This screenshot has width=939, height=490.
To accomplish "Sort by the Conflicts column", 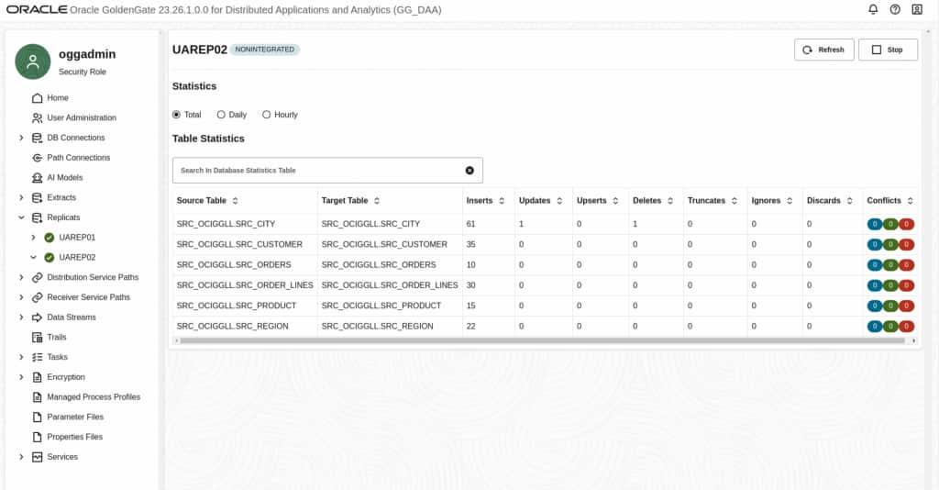I will [911, 201].
